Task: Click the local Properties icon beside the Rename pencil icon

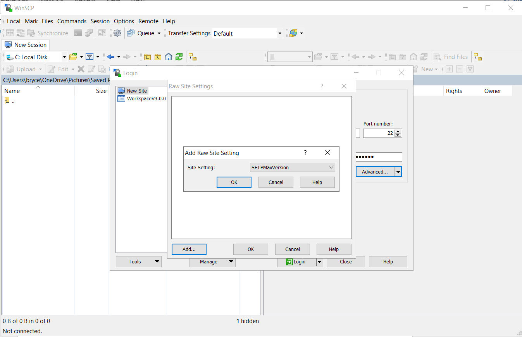Action: point(102,69)
